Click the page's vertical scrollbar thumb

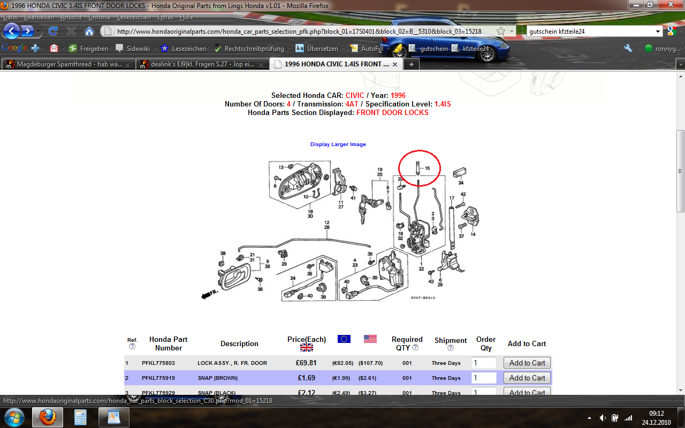pos(680,171)
